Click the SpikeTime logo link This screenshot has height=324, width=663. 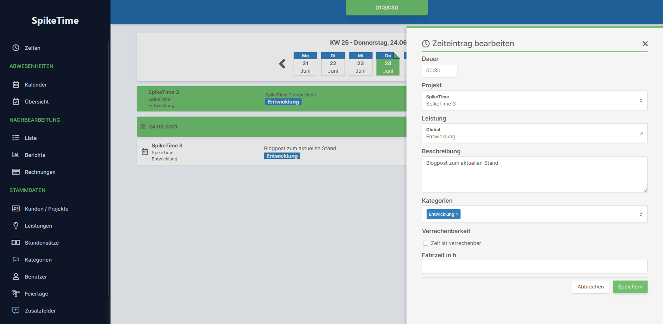(x=55, y=21)
